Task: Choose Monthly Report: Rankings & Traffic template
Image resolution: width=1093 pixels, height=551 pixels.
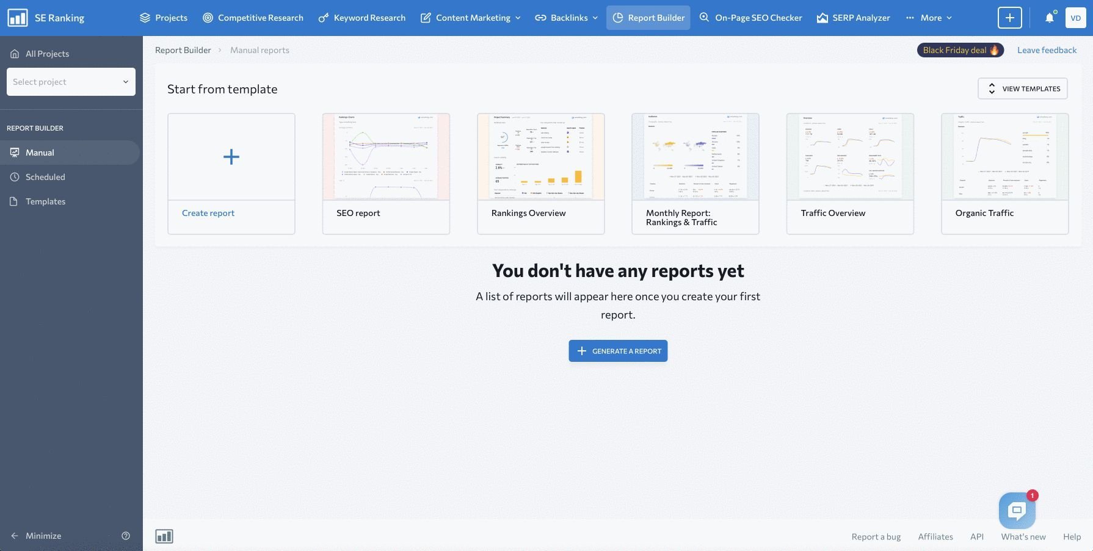Action: click(695, 174)
